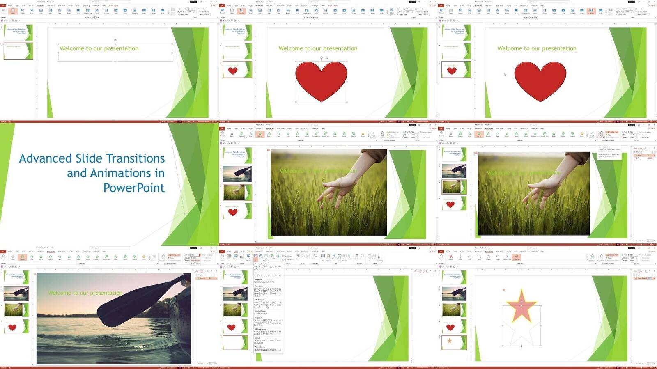The height and width of the screenshot is (369, 657).
Task: Open Add Animation dropdown in wheat window without pane
Action: pyautogui.click(x=382, y=134)
